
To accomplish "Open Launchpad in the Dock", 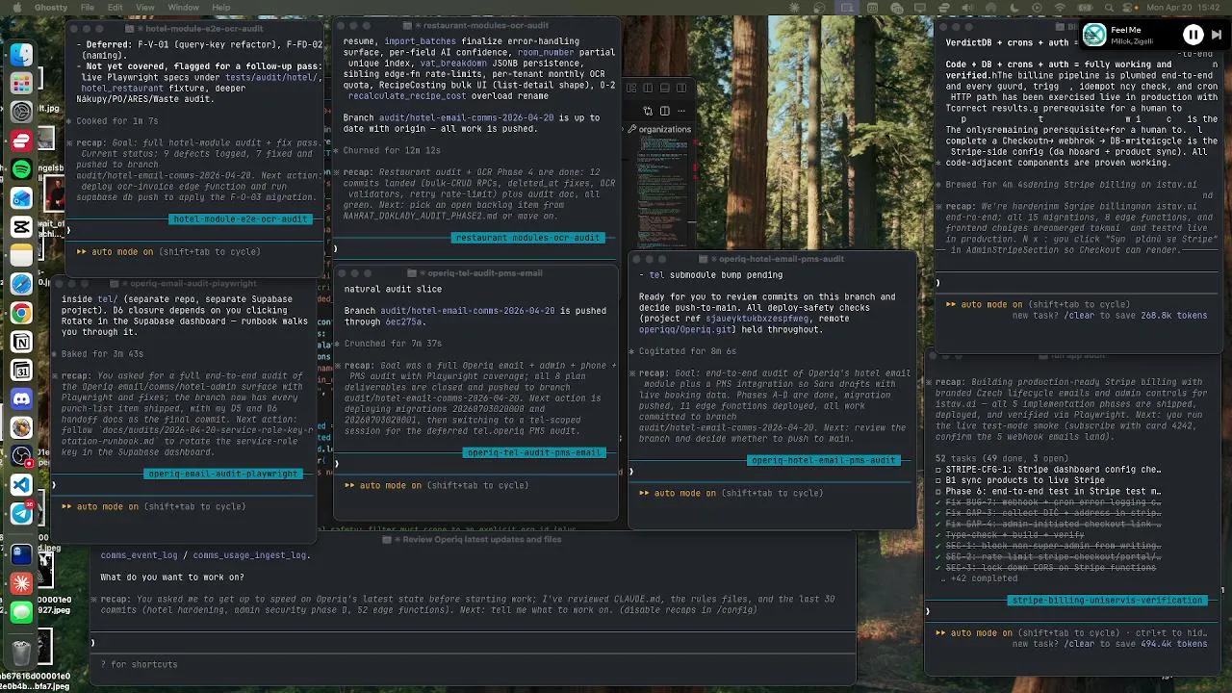I will [21, 84].
